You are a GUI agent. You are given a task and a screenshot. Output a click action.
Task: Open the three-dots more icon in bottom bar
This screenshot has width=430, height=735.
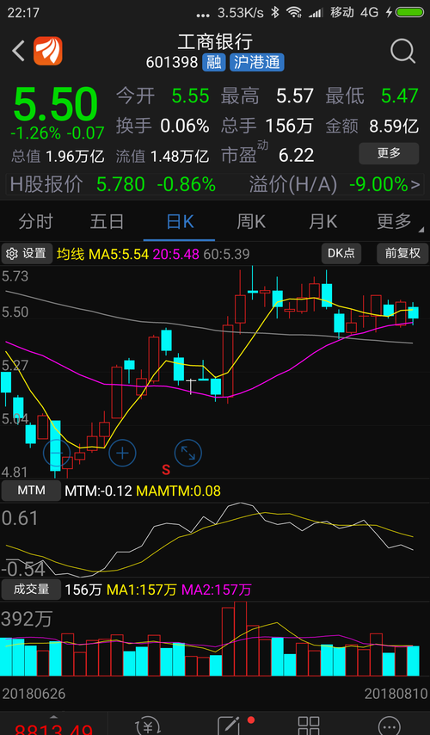[x=390, y=726]
